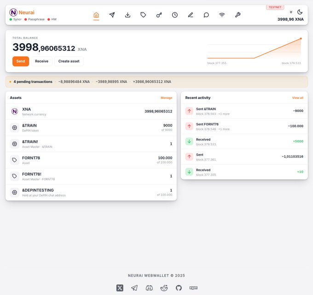
Task: Click the orange Send button
Action: 21,61
